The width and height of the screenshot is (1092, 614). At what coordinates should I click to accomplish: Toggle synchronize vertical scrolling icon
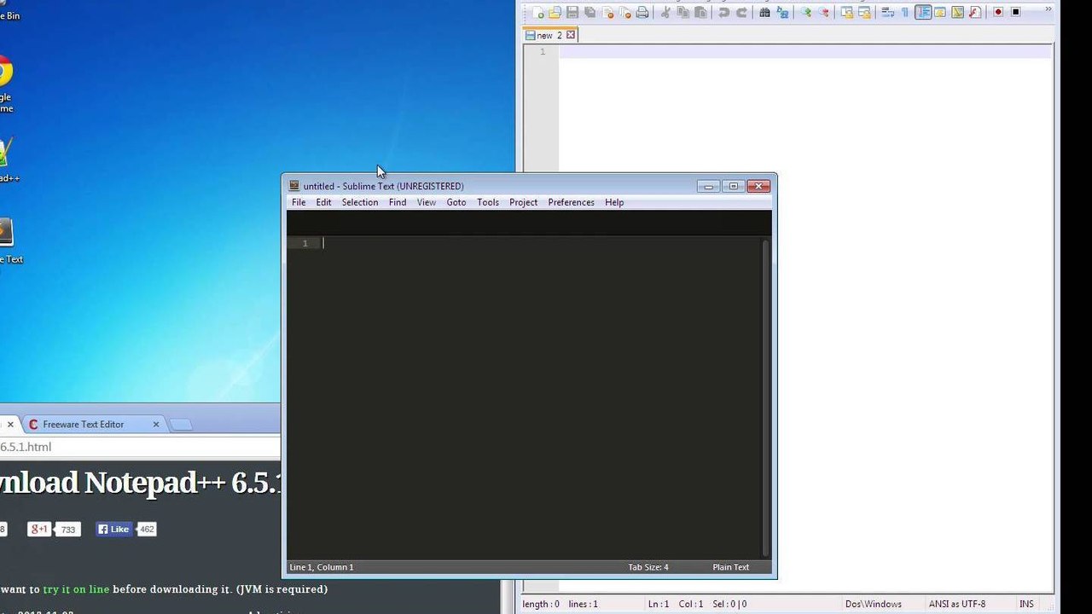tap(846, 12)
